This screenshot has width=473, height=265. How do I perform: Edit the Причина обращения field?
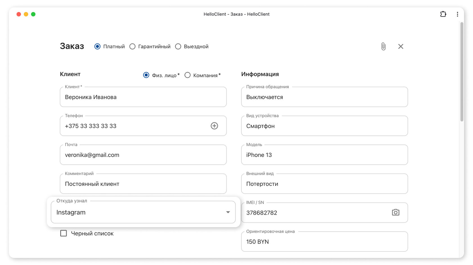tap(324, 97)
